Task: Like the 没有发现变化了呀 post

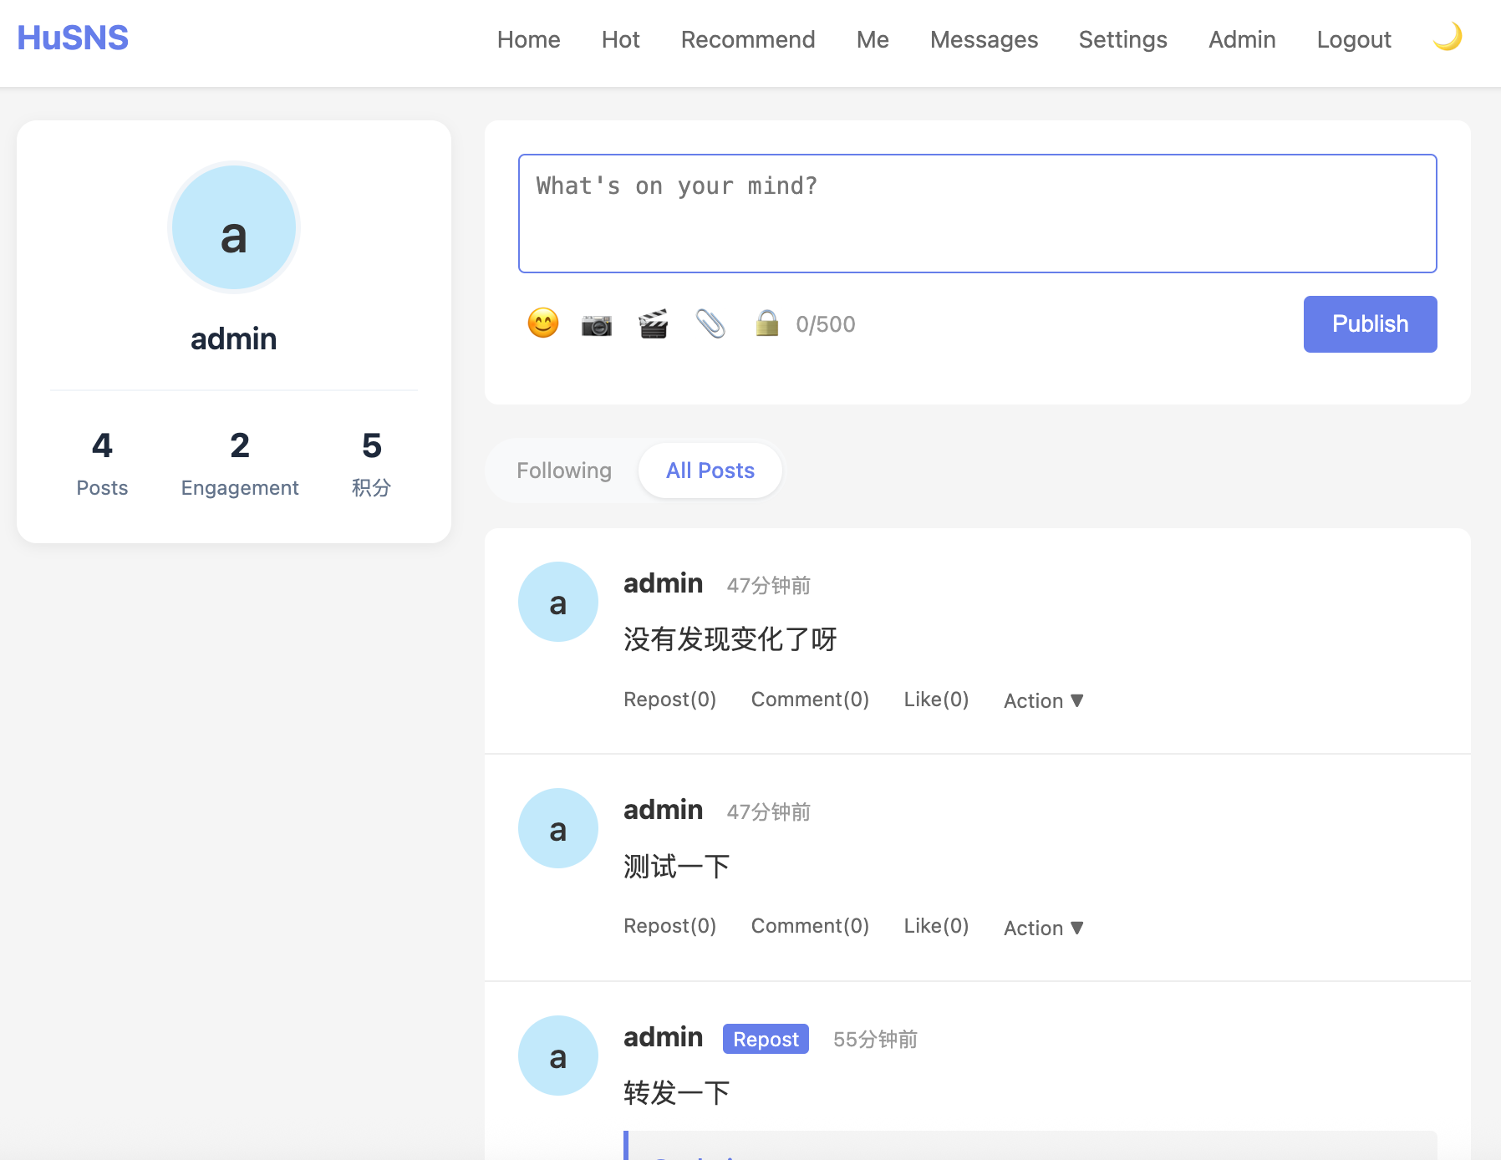Action: [936, 700]
